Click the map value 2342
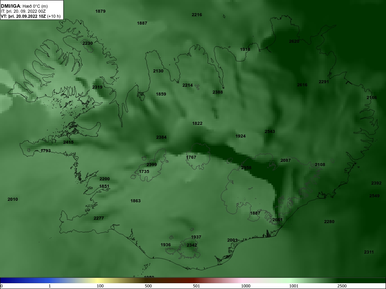This screenshot has width=386, height=289. pyautogui.click(x=191, y=245)
